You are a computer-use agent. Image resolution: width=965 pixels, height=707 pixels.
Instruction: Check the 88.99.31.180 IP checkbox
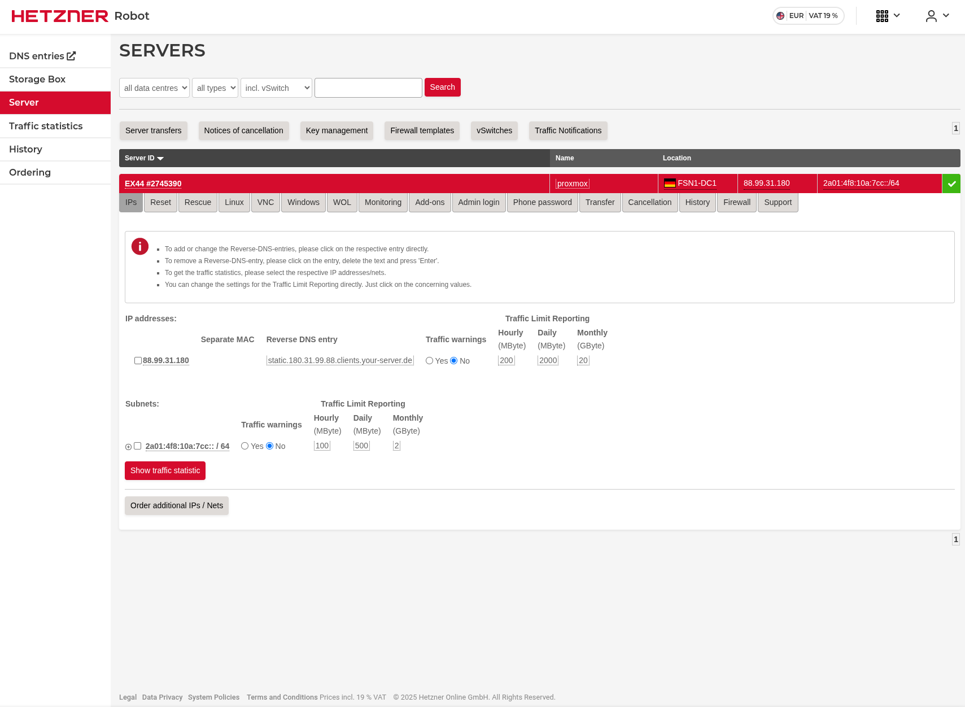click(x=138, y=360)
